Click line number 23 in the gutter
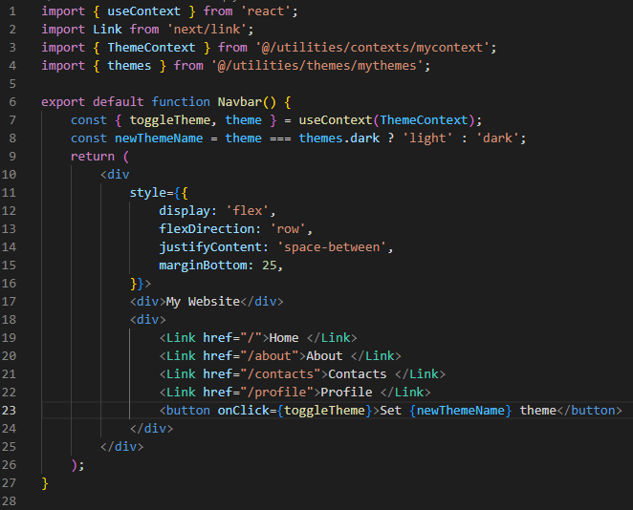 pos(10,410)
